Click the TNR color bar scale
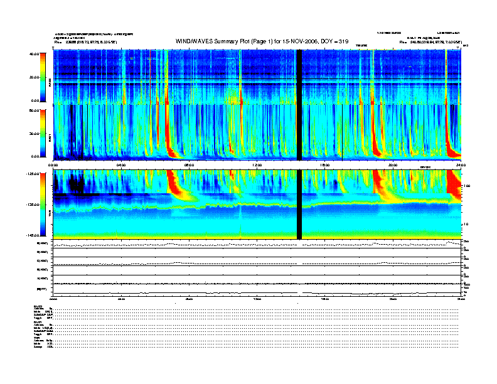This screenshot has height=384, width=497. coord(43,205)
